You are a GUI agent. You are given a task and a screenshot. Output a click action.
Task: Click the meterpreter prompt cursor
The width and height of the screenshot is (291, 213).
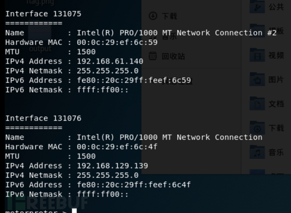click(74, 211)
